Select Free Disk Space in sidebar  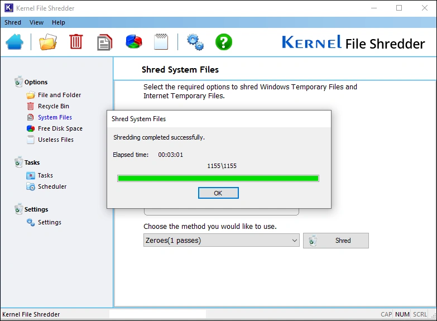tap(60, 128)
